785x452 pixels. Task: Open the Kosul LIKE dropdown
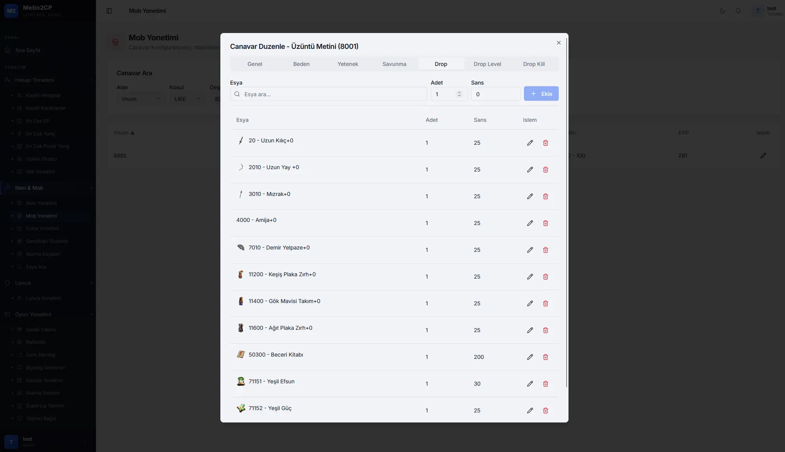point(187,99)
